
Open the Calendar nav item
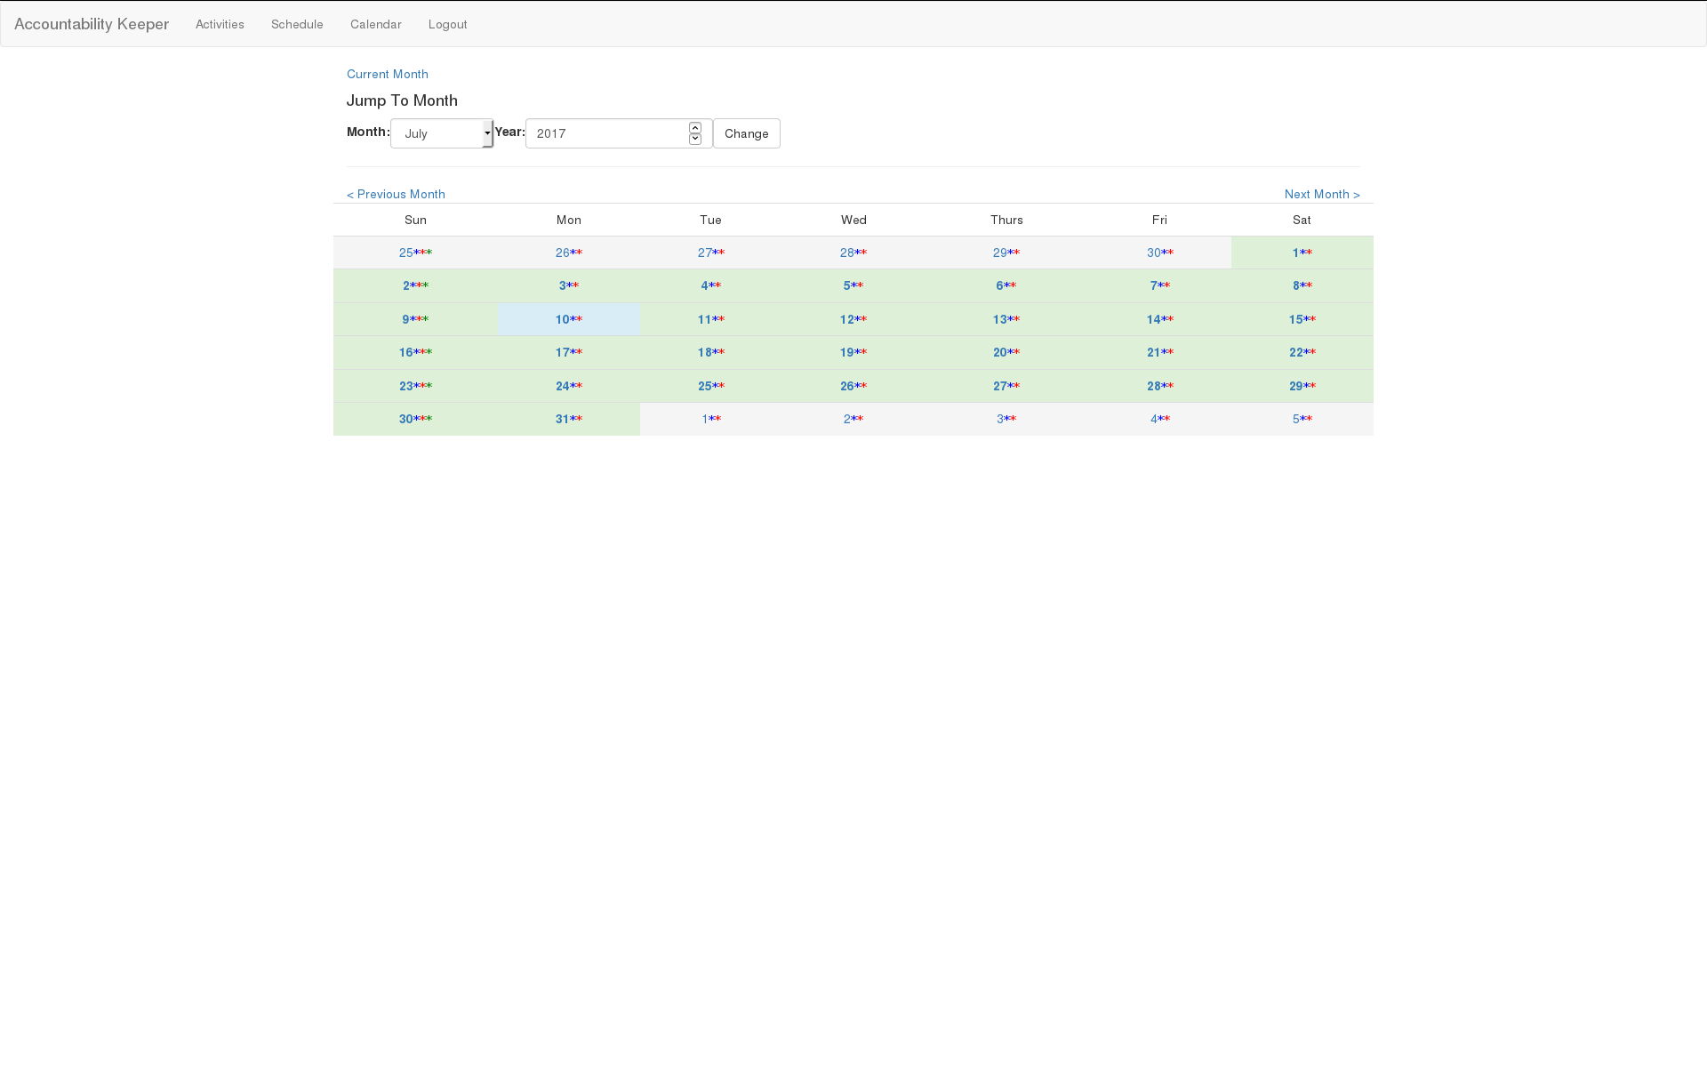point(375,24)
